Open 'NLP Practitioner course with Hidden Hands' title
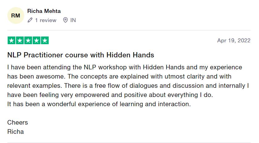Viewport: 259px width, 143px height. pos(81,55)
